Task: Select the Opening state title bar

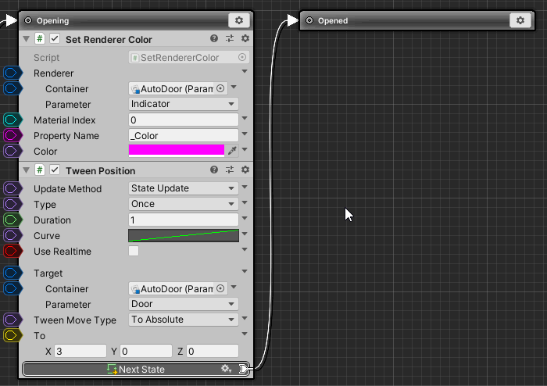Action: click(136, 20)
